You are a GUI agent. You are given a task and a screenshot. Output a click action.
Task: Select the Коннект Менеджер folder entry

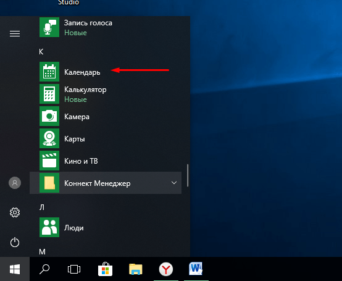106,183
